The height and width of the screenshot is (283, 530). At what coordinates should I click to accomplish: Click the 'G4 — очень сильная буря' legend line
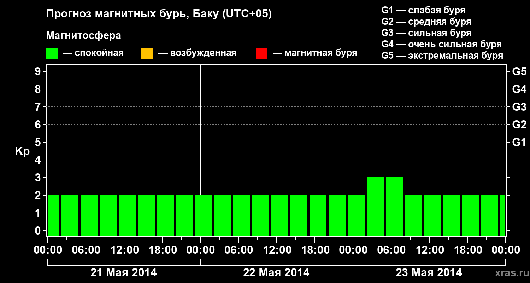click(442, 44)
